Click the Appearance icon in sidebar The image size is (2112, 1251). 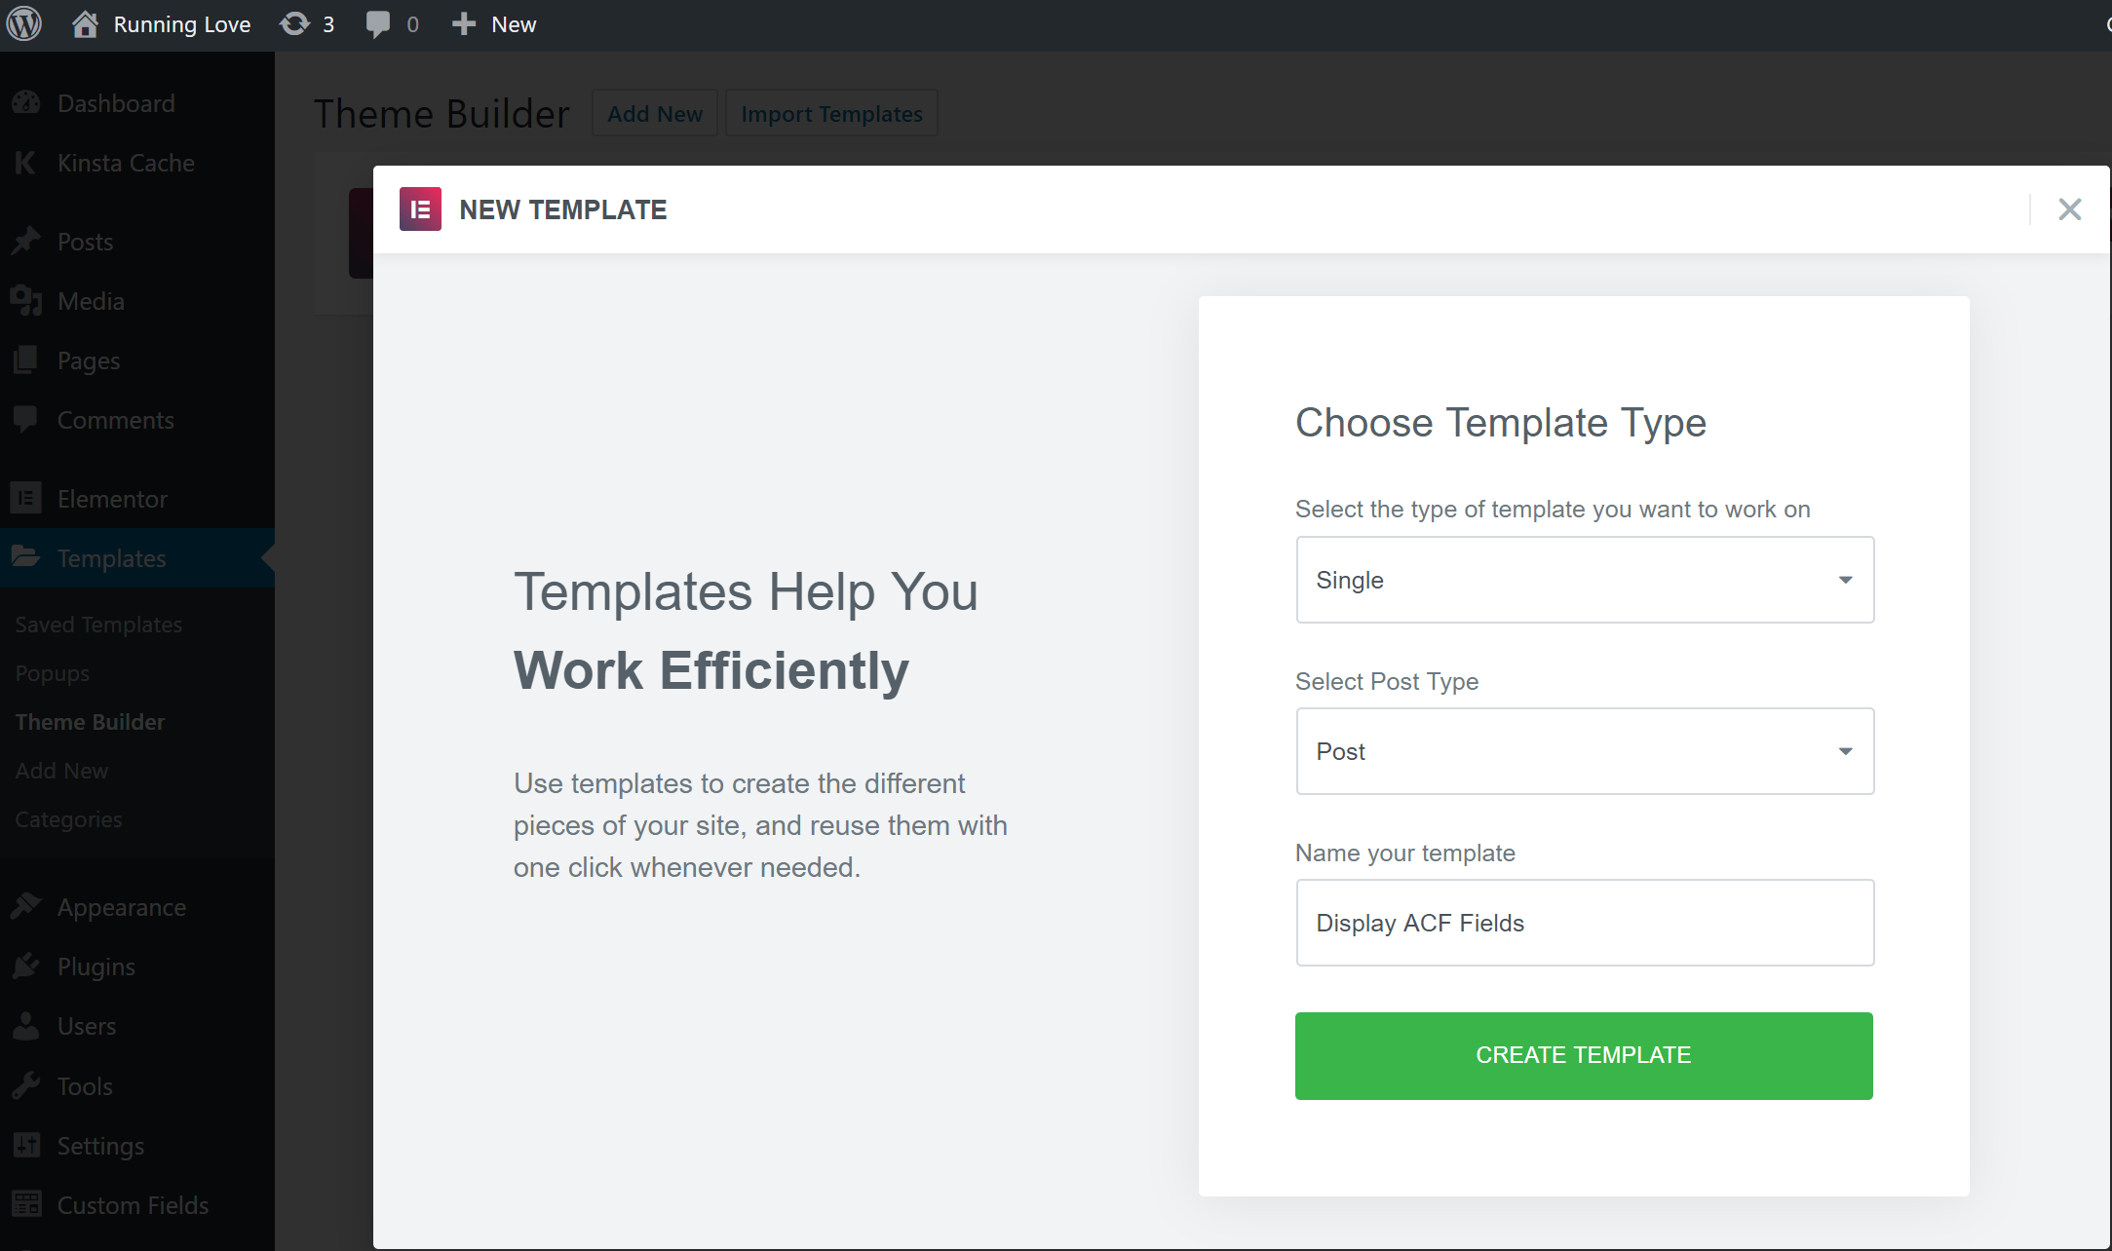click(25, 905)
